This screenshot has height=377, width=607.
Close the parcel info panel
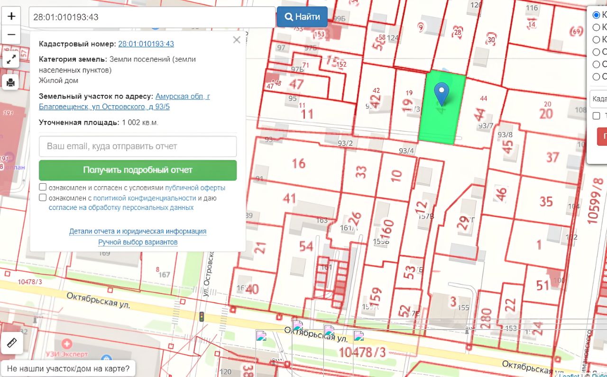click(237, 40)
